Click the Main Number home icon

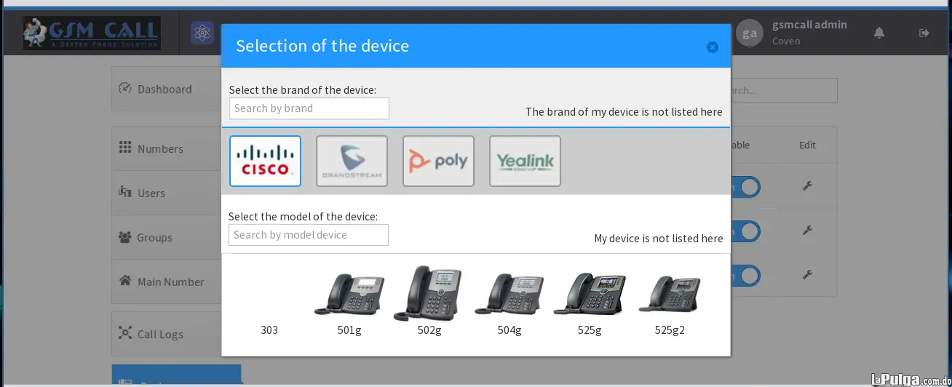(124, 281)
